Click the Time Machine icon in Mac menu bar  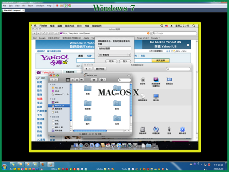click(162, 25)
